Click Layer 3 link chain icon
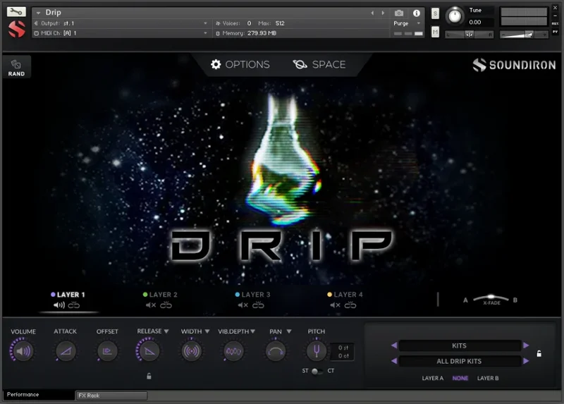The height and width of the screenshot is (404, 564). click(x=258, y=305)
